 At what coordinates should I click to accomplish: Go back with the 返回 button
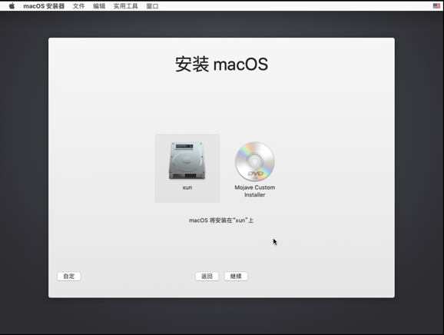207,276
